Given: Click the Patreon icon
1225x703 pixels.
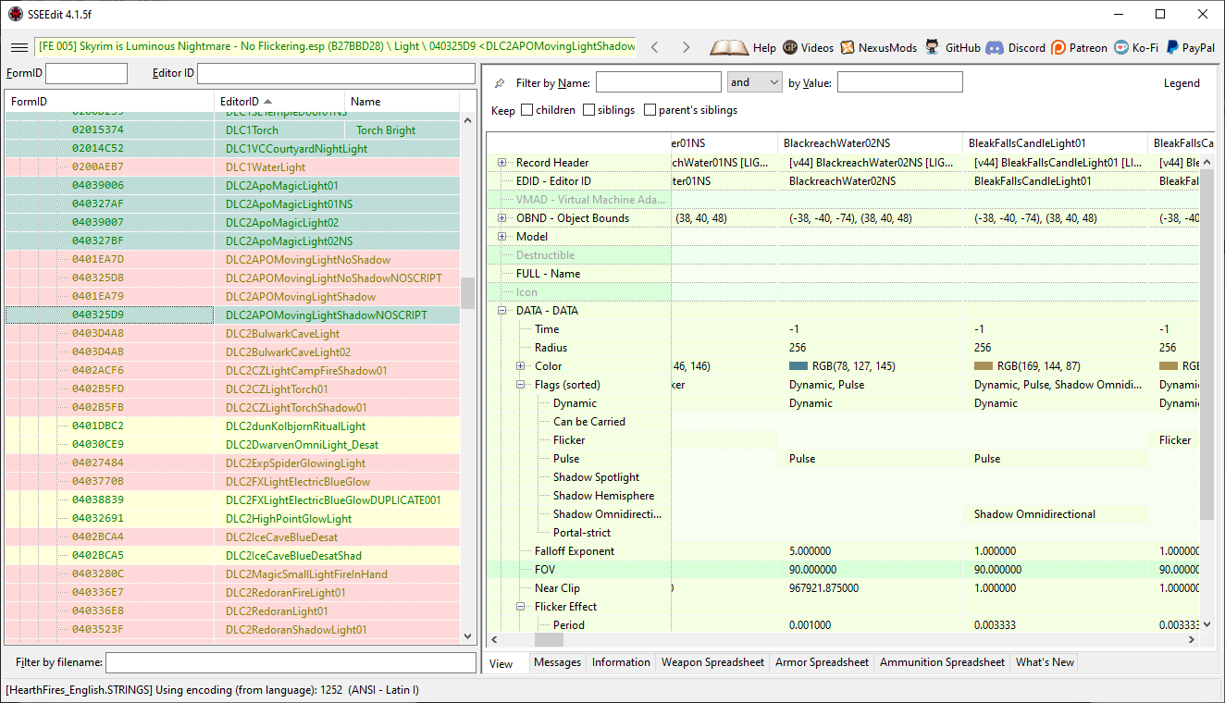Looking at the screenshot, I should (1058, 47).
